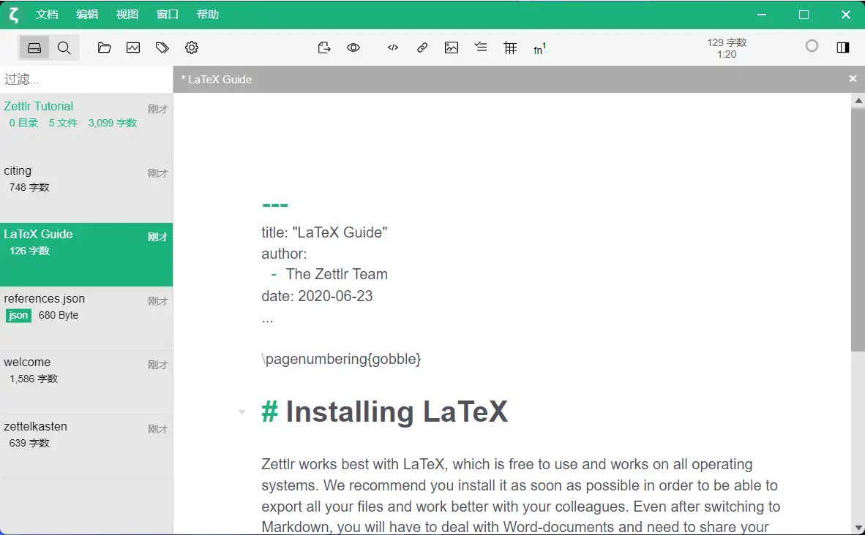Open the references.json file
The image size is (865, 535).
[x=86, y=319]
